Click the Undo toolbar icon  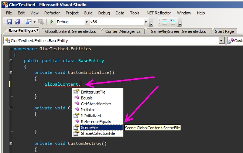tap(29, 22)
